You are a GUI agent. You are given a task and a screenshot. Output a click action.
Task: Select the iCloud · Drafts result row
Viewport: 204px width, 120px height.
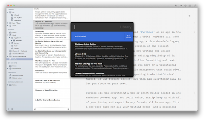coord(102,36)
